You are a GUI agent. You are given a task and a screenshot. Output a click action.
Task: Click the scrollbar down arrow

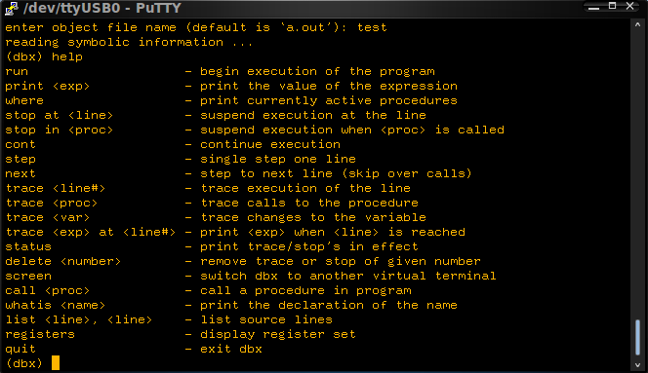637,365
